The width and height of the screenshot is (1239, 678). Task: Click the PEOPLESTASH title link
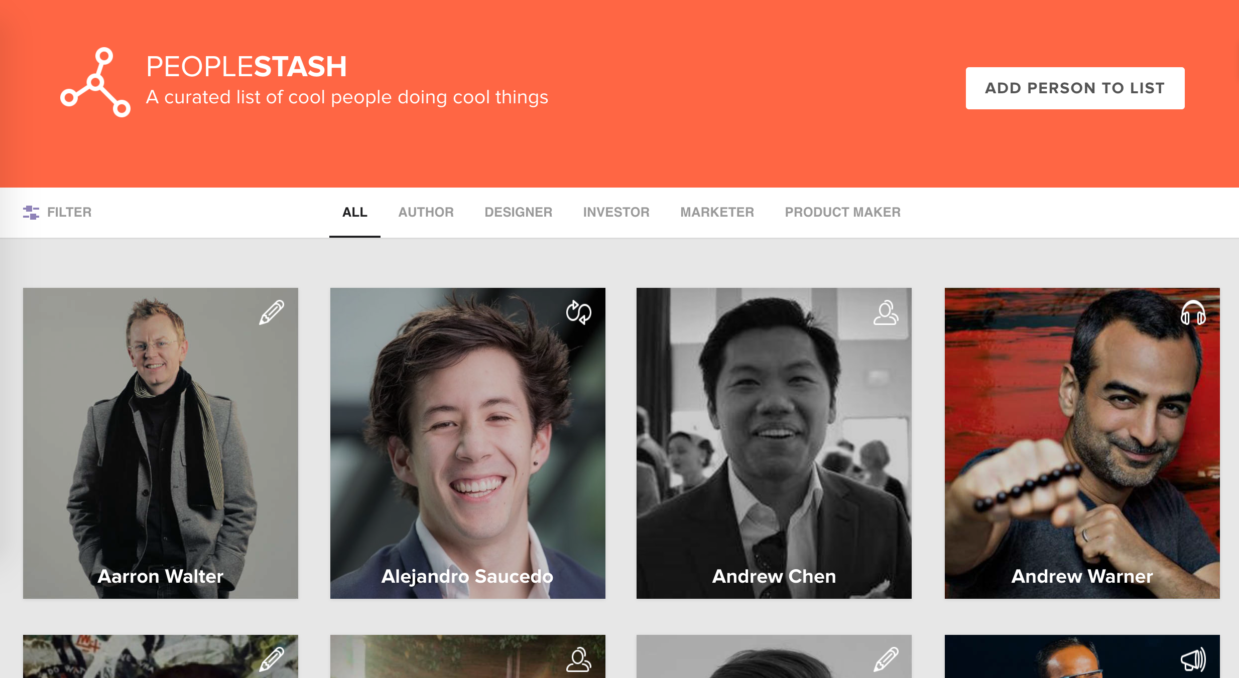pyautogui.click(x=246, y=66)
